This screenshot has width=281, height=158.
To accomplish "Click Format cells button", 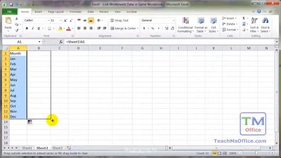I will (x=230, y=30).
